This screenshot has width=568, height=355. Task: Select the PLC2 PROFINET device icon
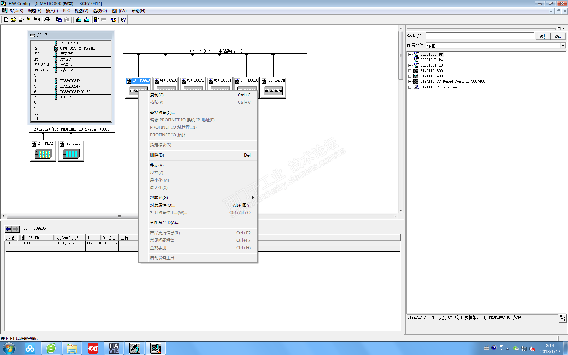point(43,151)
